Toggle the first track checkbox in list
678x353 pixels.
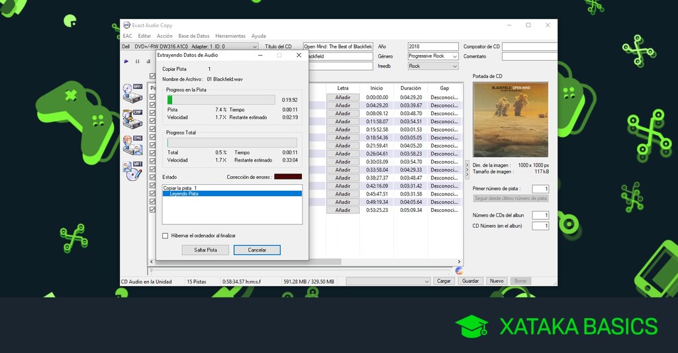click(x=153, y=97)
